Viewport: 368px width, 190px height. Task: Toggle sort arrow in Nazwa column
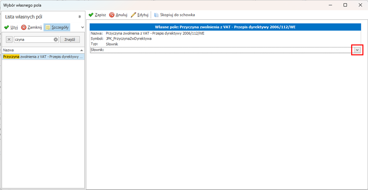pos(81,50)
